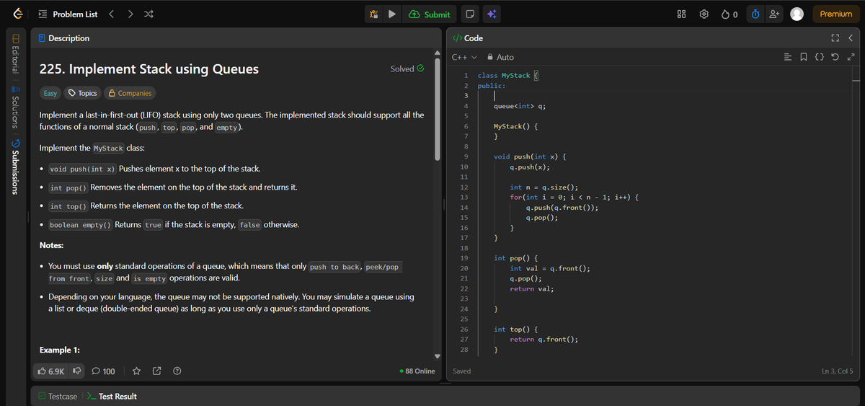Click the Premium button
The image size is (865, 406).
[836, 14]
